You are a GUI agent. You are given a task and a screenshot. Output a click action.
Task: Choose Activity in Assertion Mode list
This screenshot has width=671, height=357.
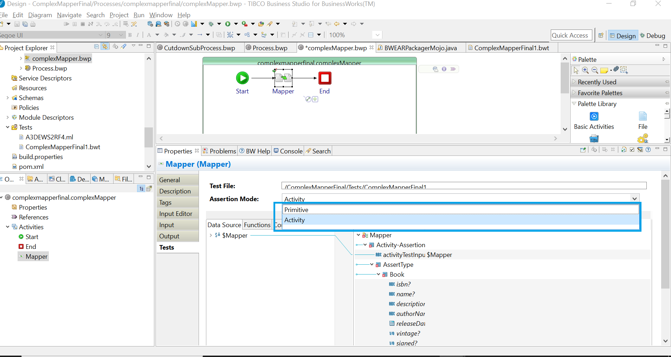(x=461, y=220)
